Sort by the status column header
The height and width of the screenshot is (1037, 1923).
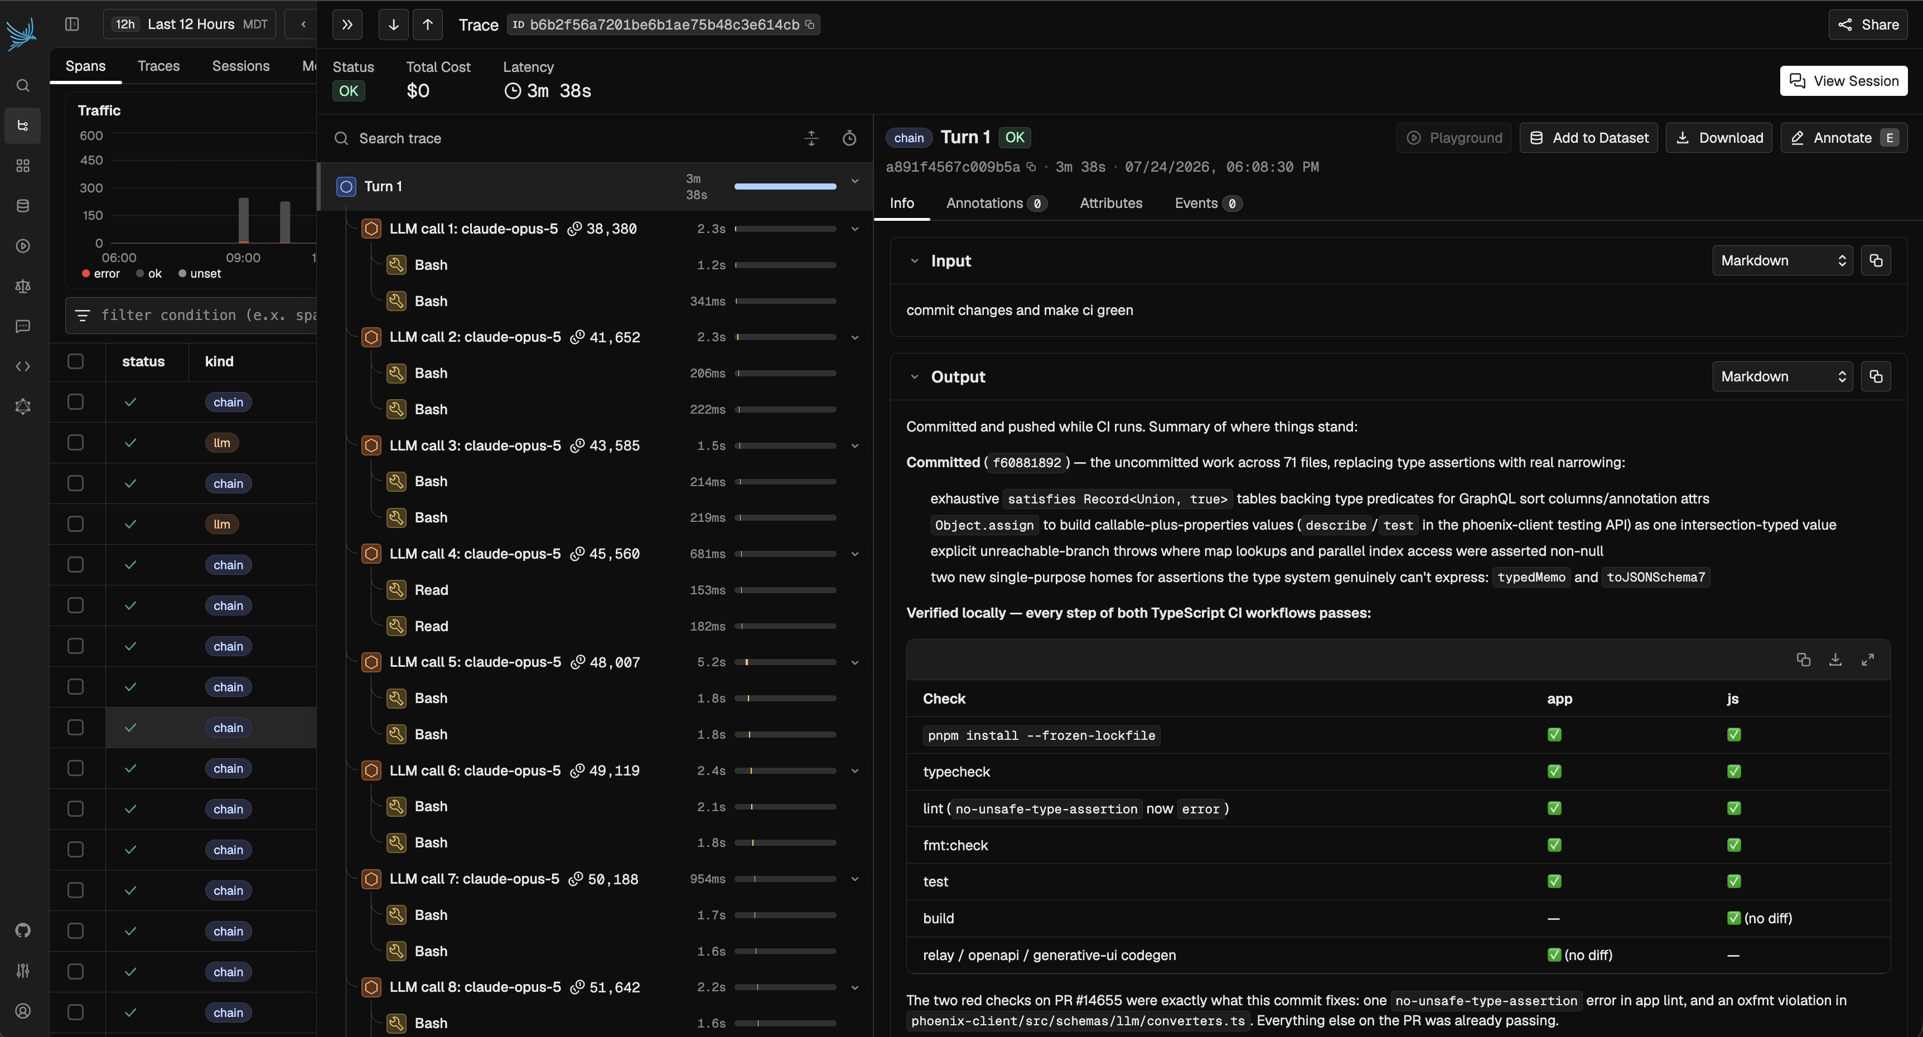(x=143, y=361)
